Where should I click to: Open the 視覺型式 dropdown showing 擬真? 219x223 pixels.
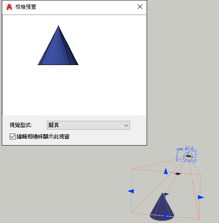(88, 125)
